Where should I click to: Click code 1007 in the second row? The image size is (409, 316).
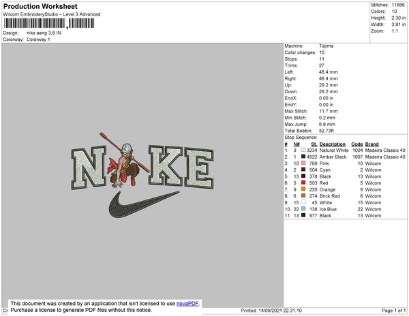pos(358,157)
